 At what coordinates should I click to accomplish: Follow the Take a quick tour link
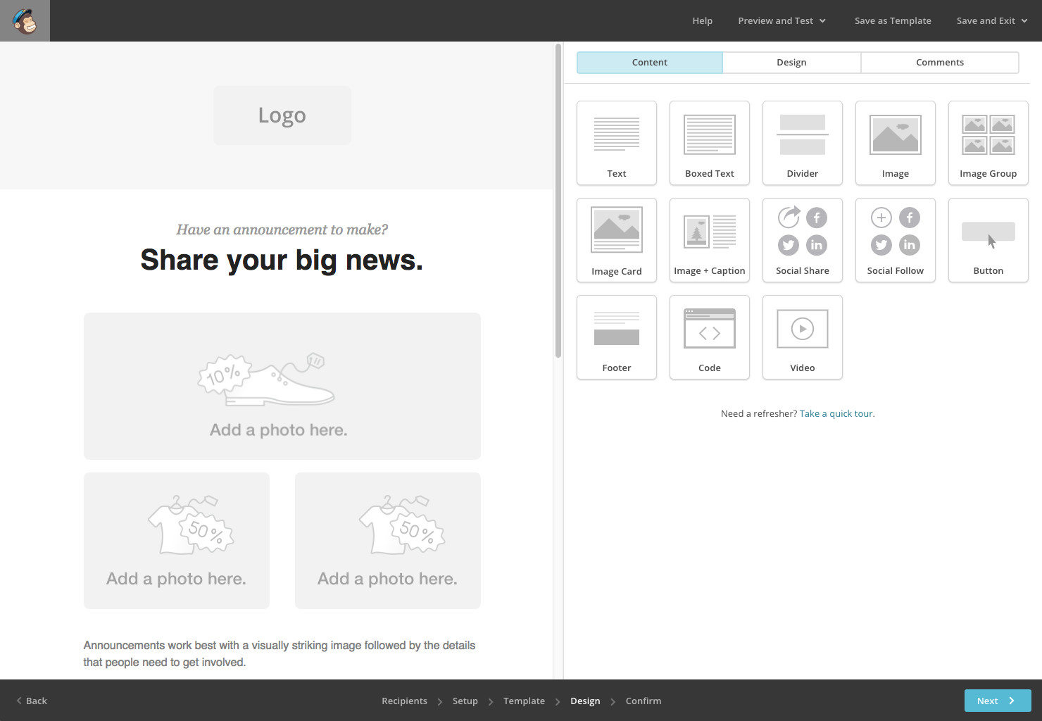pos(836,414)
